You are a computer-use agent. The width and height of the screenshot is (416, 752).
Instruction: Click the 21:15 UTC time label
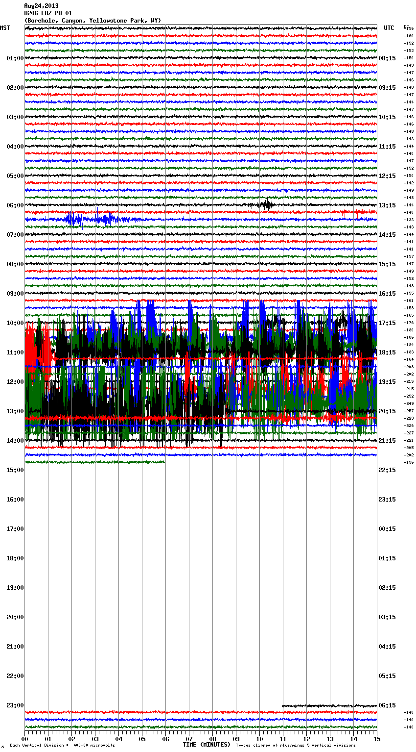click(x=387, y=441)
